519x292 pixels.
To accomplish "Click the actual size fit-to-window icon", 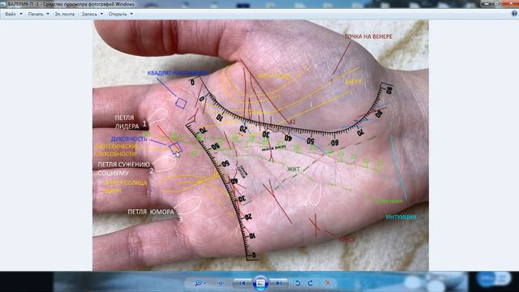I will [221, 283].
